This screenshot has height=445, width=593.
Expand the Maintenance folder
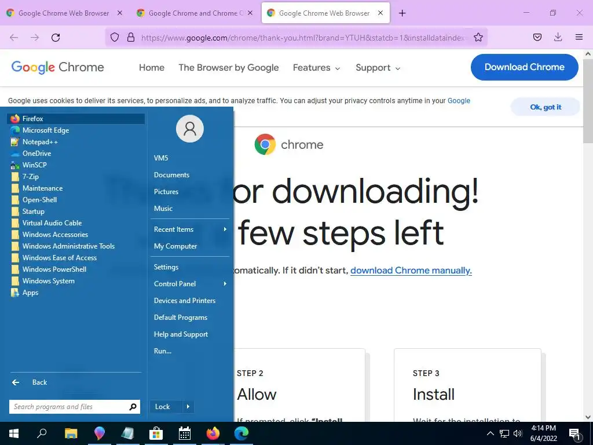coord(76,188)
